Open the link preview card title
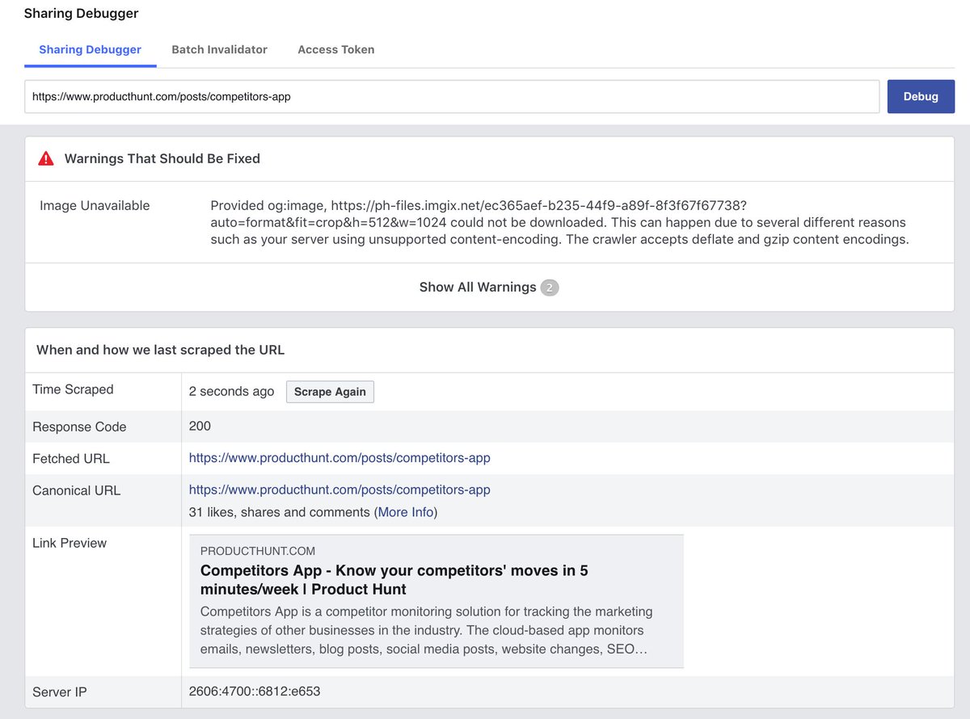 pyautogui.click(x=394, y=579)
